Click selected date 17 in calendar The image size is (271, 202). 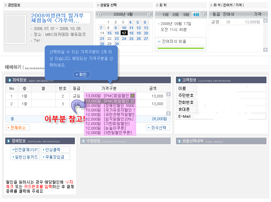click(x=124, y=33)
